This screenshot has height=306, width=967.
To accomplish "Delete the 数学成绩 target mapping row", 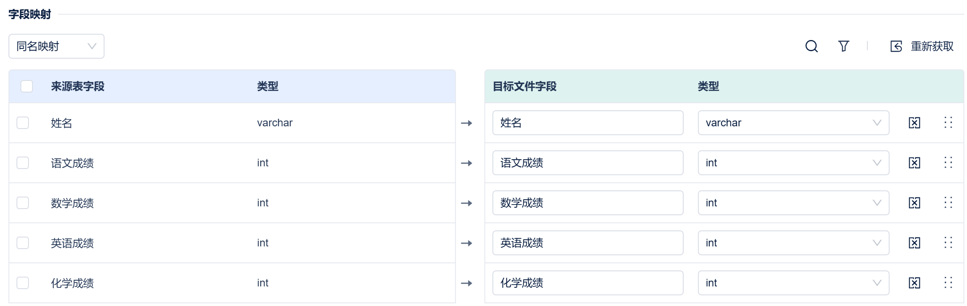I will [914, 203].
